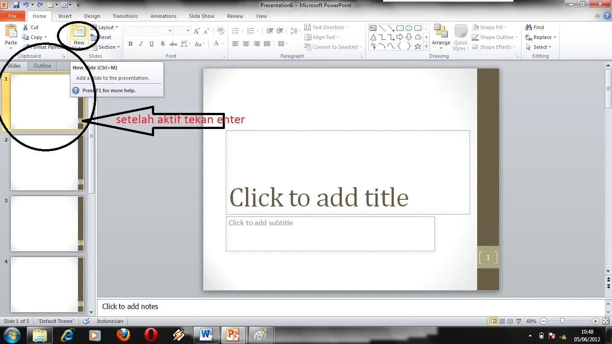Switch to the Animations ribbon tab
Screen dimensions: 612x344
[x=163, y=16]
